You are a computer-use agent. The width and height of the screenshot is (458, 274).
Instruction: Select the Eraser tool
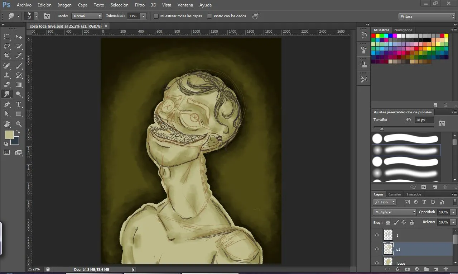pyautogui.click(x=7, y=85)
